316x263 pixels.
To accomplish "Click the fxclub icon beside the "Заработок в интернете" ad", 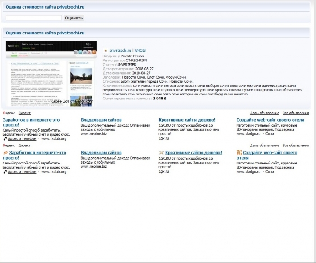I will (5, 153).
